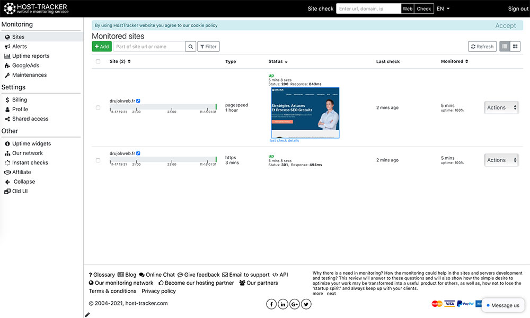Open the EN language dropdown
This screenshot has width=530, height=318.
(x=443, y=9)
